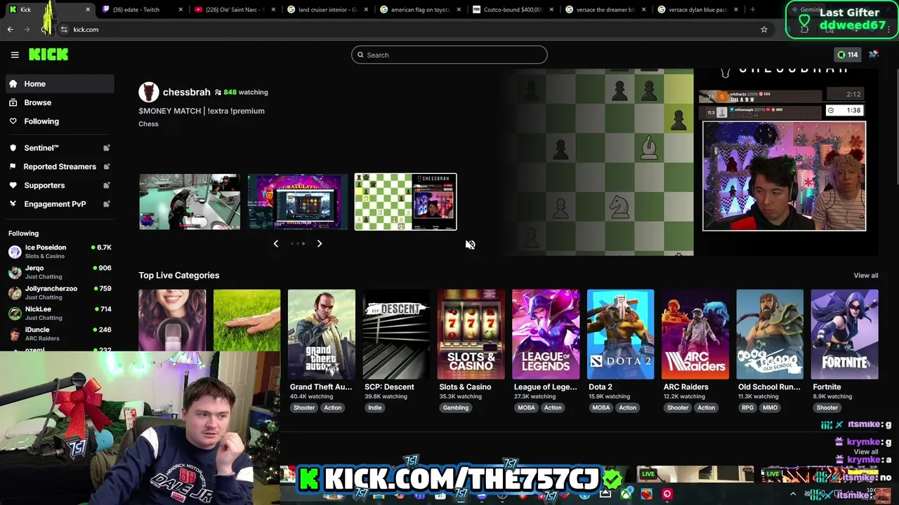Image resolution: width=899 pixels, height=505 pixels.
Task: Click external link icon next to Engagement PvP
Action: click(x=107, y=204)
